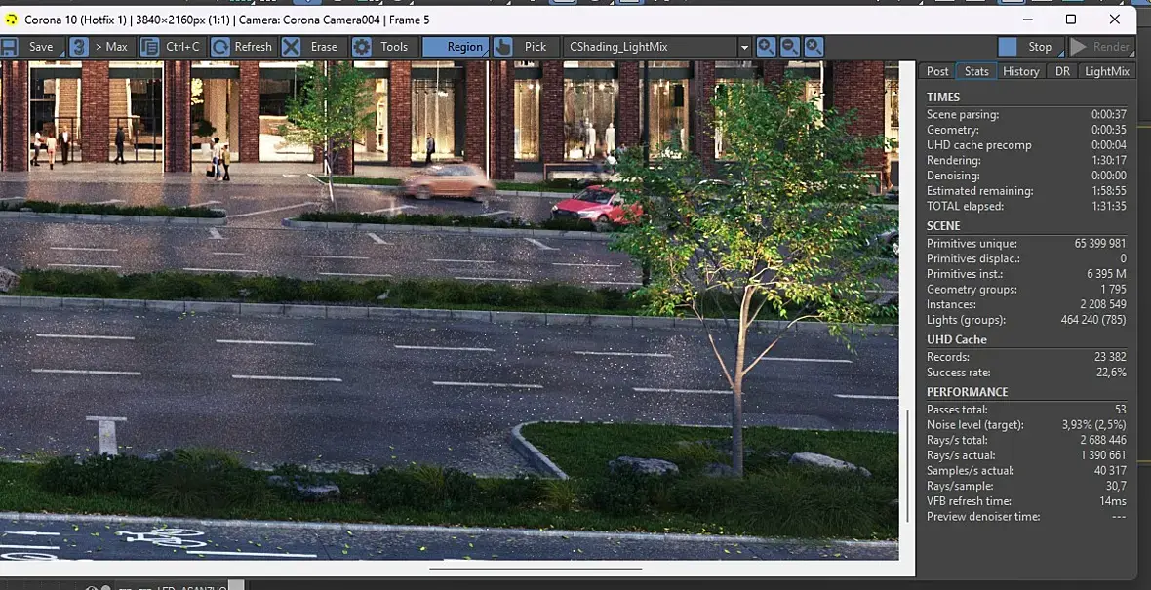
Task: Toggle the Region render mode
Action: 456,47
